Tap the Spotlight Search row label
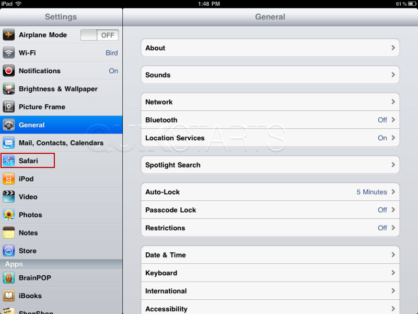This screenshot has height=314, width=418. (x=173, y=165)
